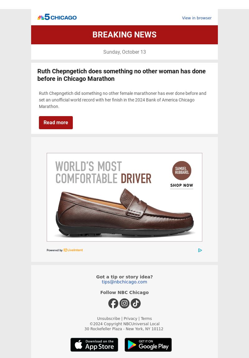249x358 pixels.
Task: Click the article summary paragraph text
Action: 123,100
